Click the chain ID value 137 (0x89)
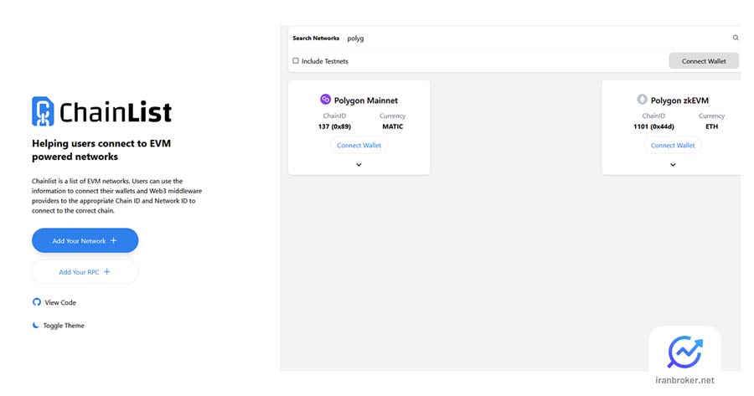Image resolution: width=754 pixels, height=396 pixels. pyautogui.click(x=334, y=126)
